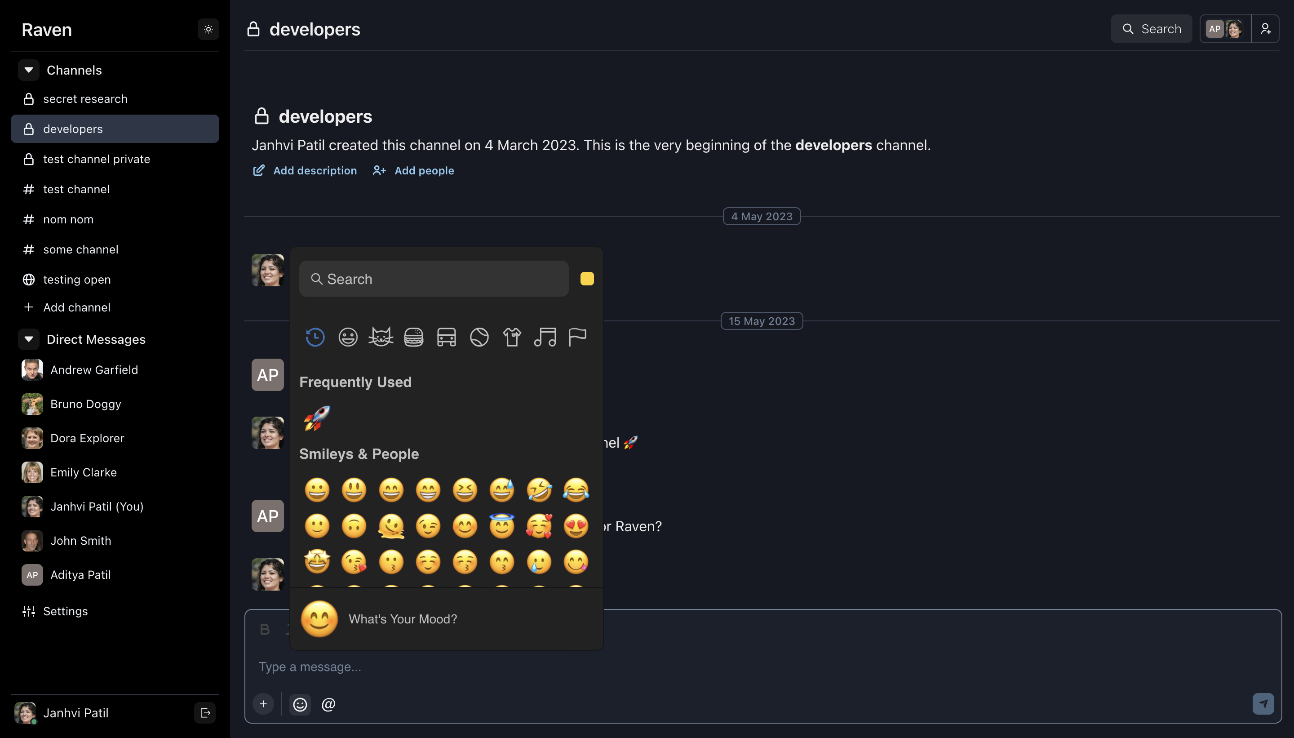
Task: Open the test channel private channel
Action: [97, 158]
